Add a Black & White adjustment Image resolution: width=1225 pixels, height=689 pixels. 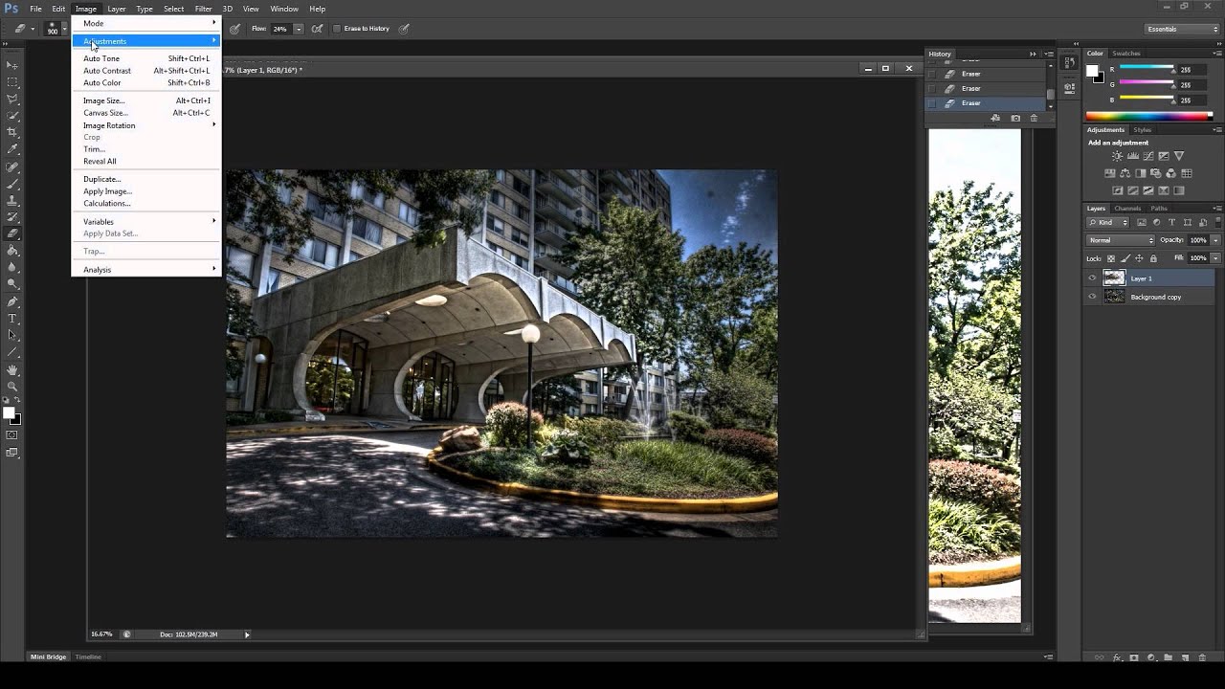coord(1141,173)
